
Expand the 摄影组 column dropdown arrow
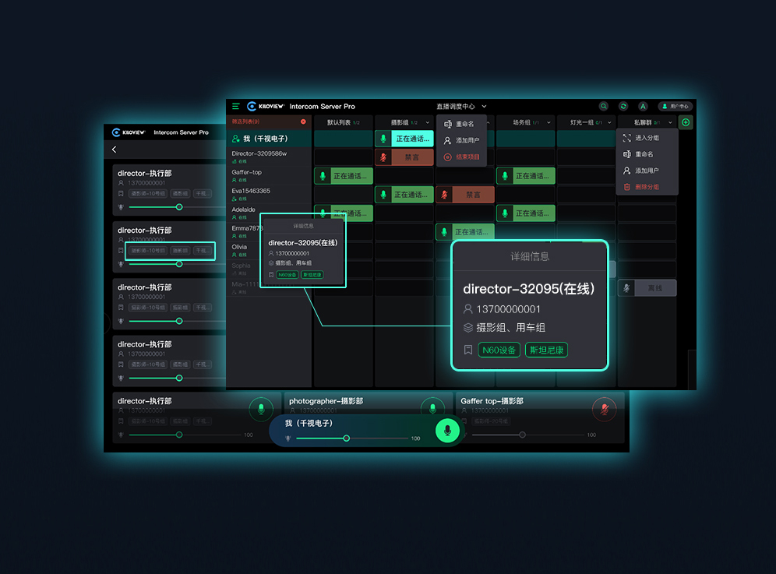pyautogui.click(x=428, y=122)
